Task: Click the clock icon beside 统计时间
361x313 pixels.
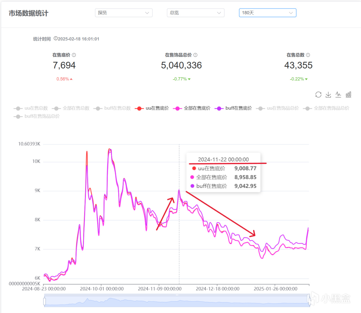Action: point(56,39)
